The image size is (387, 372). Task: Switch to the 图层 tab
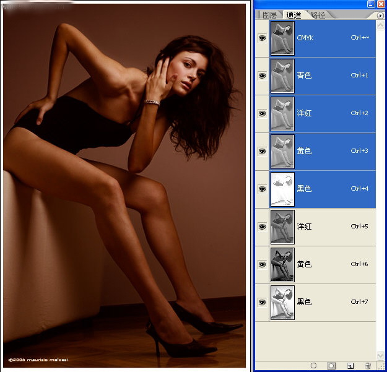pos(269,14)
